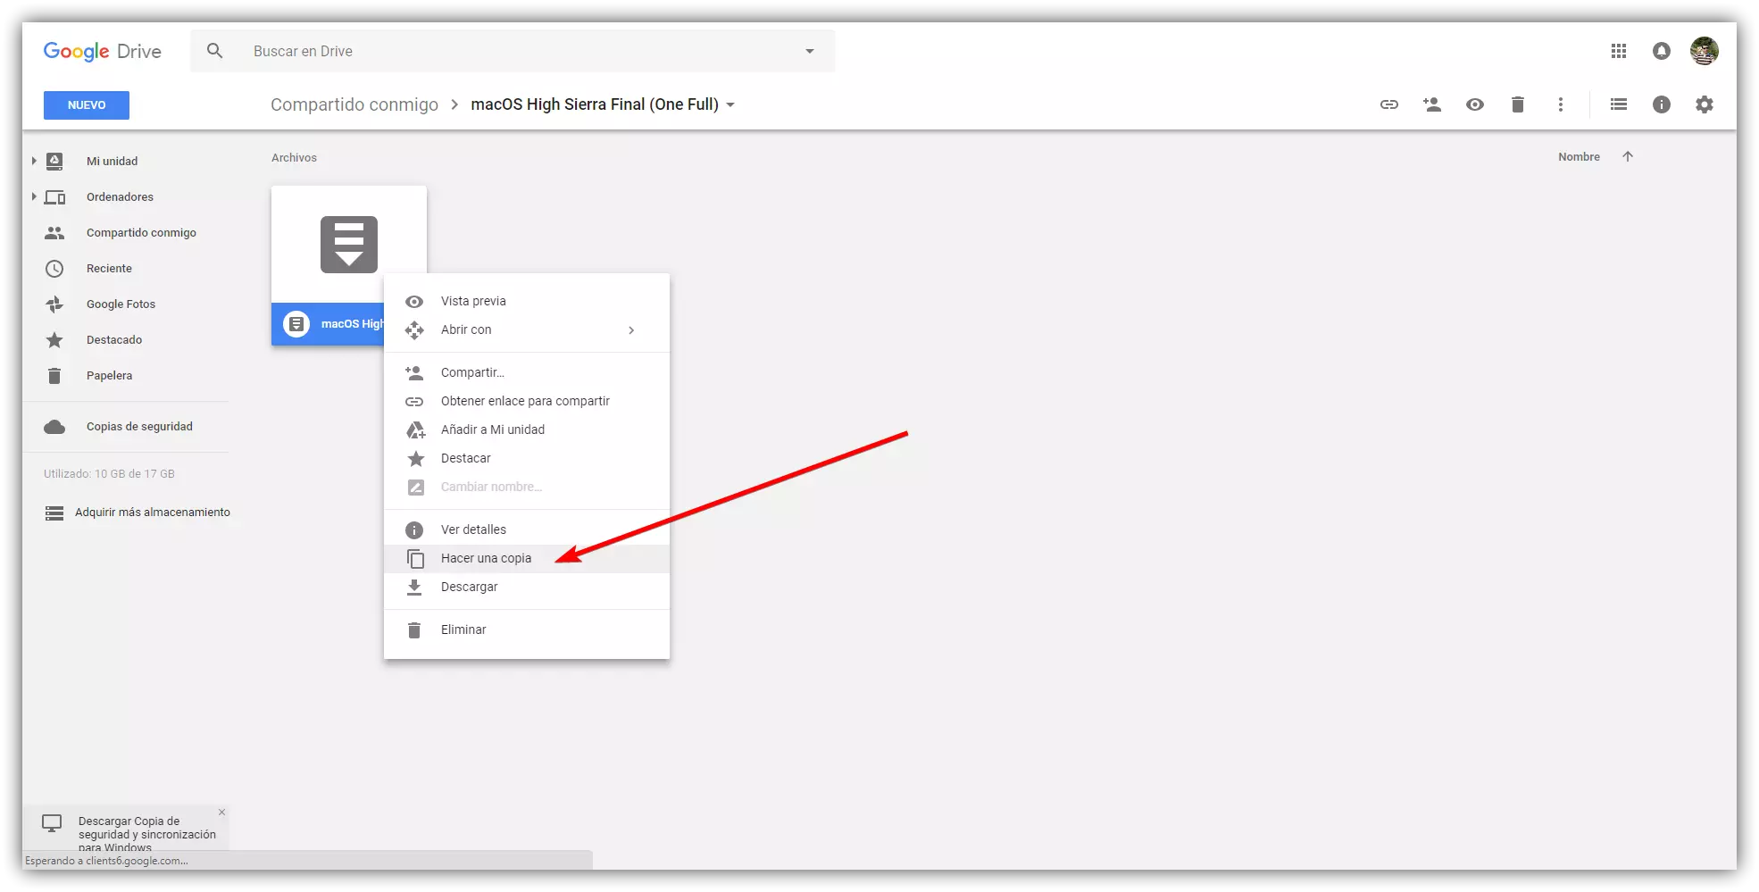Viewport: 1759px width, 892px height.
Task: Expand the Mi unidad tree
Action: 34,161
